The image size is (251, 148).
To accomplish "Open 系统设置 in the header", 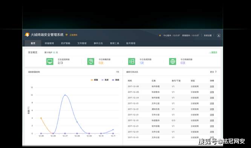I will [208, 35].
